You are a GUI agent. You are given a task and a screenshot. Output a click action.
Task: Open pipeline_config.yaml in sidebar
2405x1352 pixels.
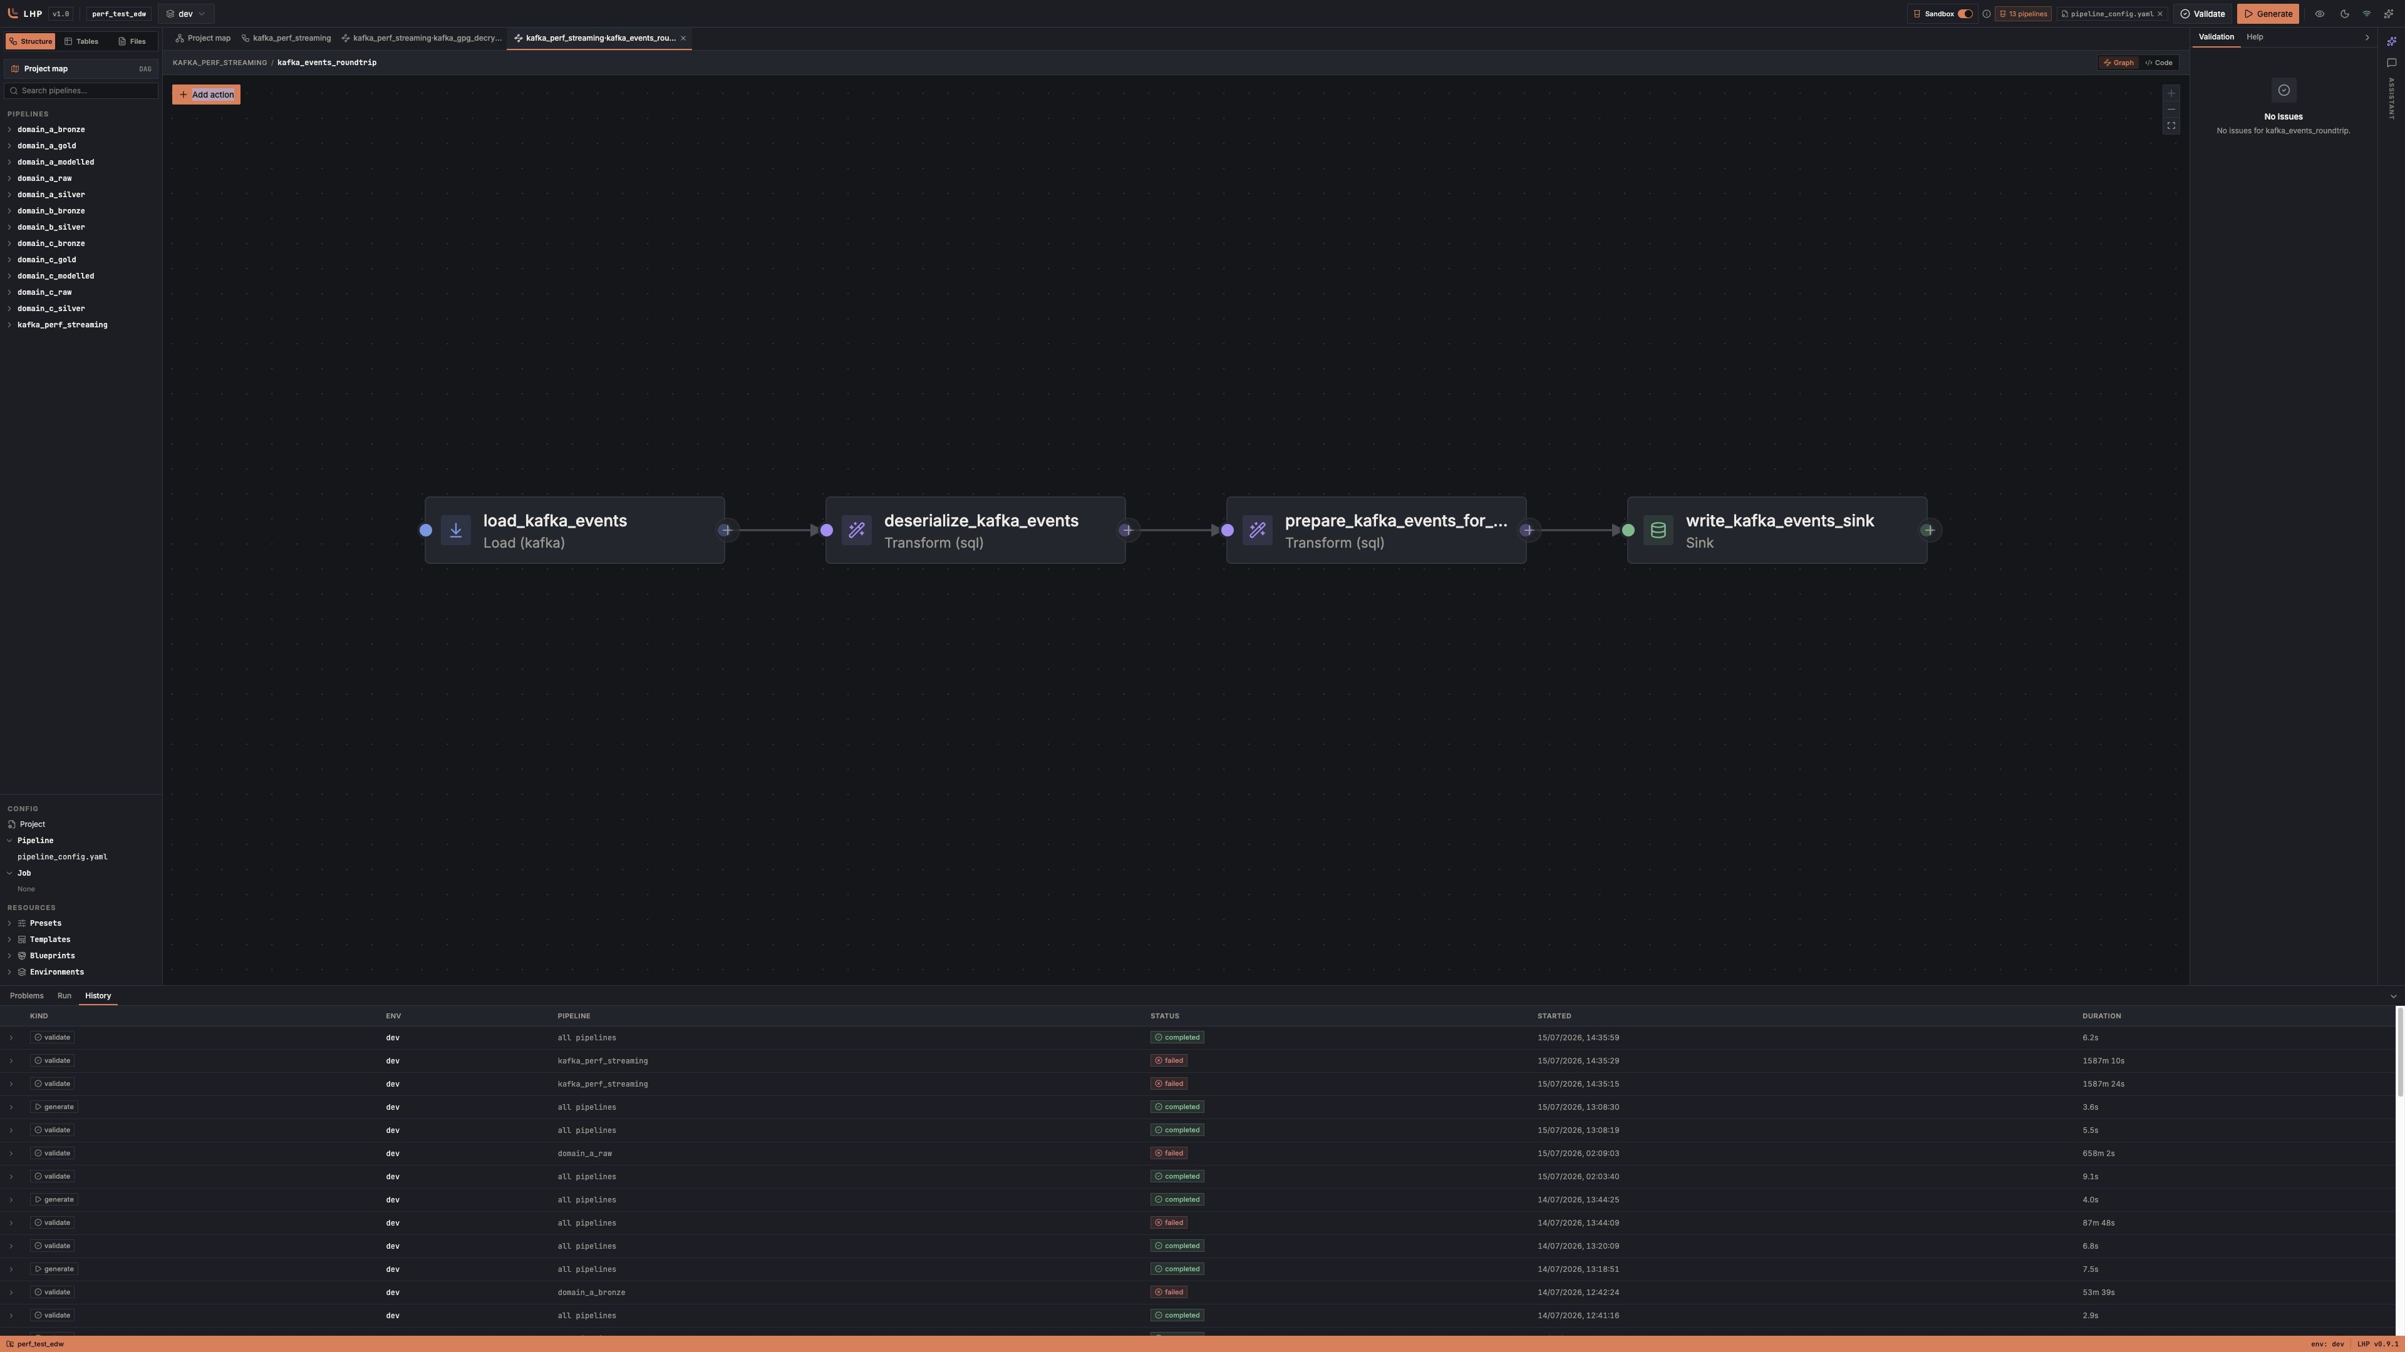(x=63, y=856)
